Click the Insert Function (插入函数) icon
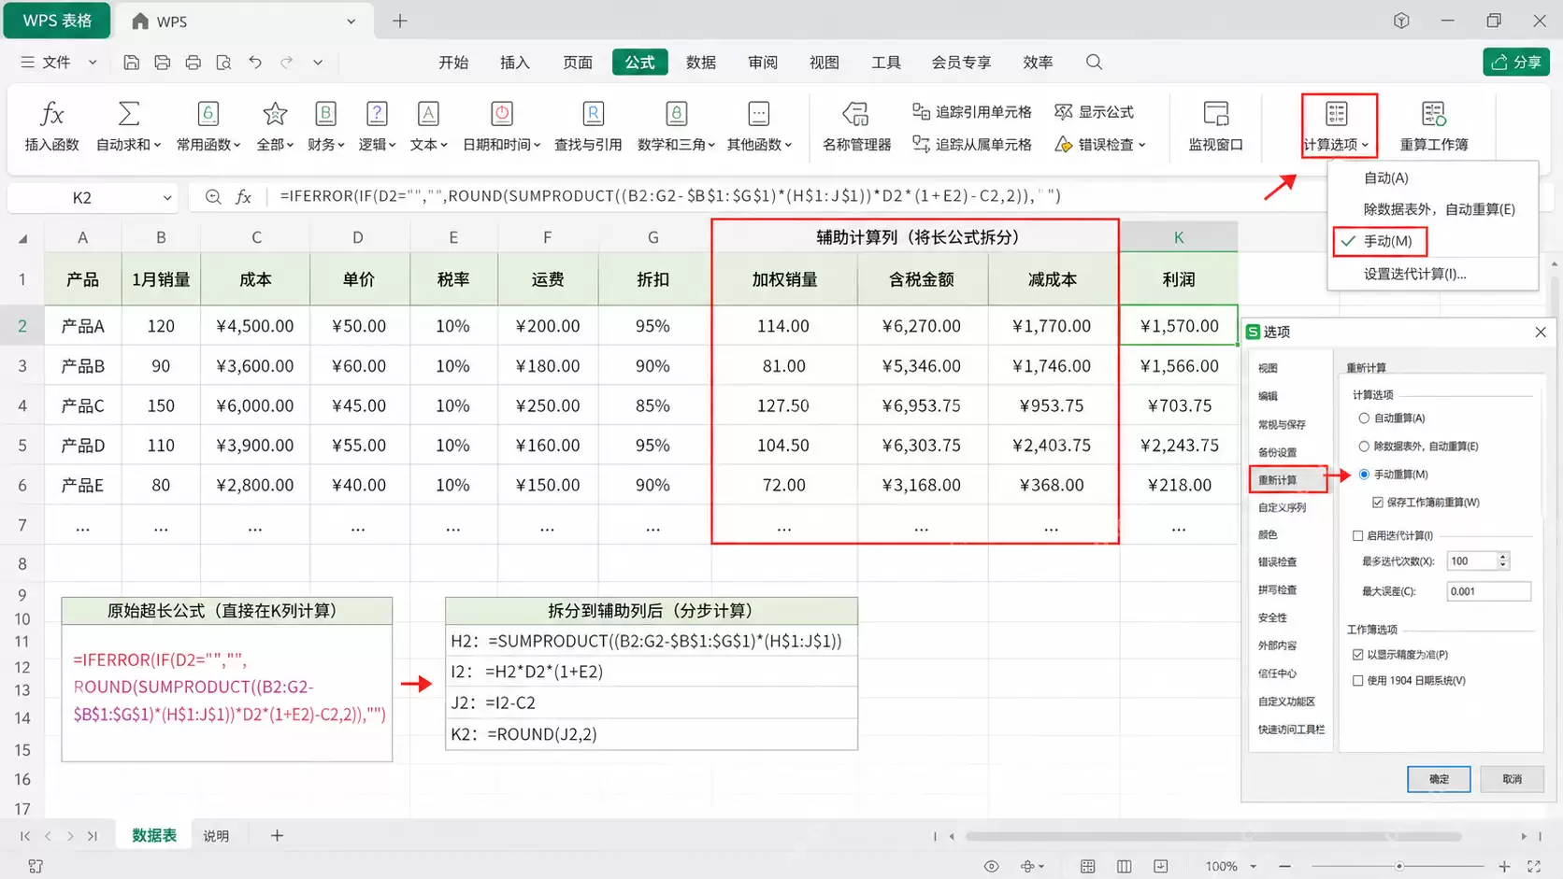Image resolution: width=1563 pixels, height=879 pixels. tap(51, 114)
